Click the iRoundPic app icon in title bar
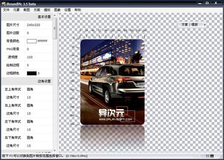Viewport: 224px width, 160px height. [4, 4]
